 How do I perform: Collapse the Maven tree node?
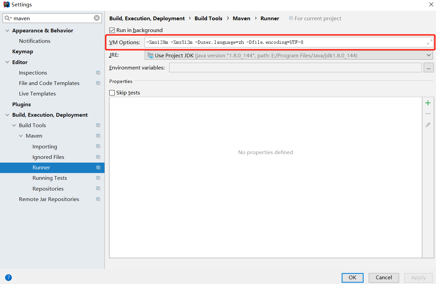tap(21, 136)
